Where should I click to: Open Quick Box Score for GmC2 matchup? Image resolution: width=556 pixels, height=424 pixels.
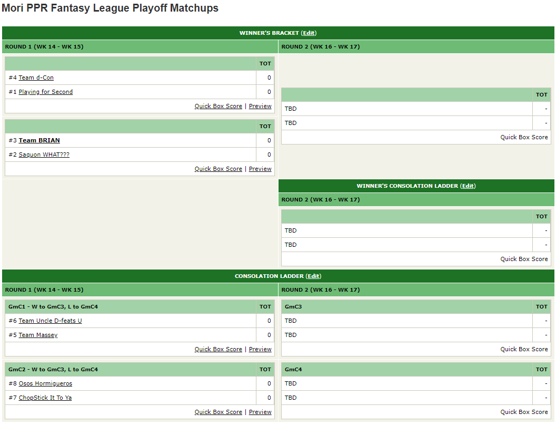[x=218, y=412]
